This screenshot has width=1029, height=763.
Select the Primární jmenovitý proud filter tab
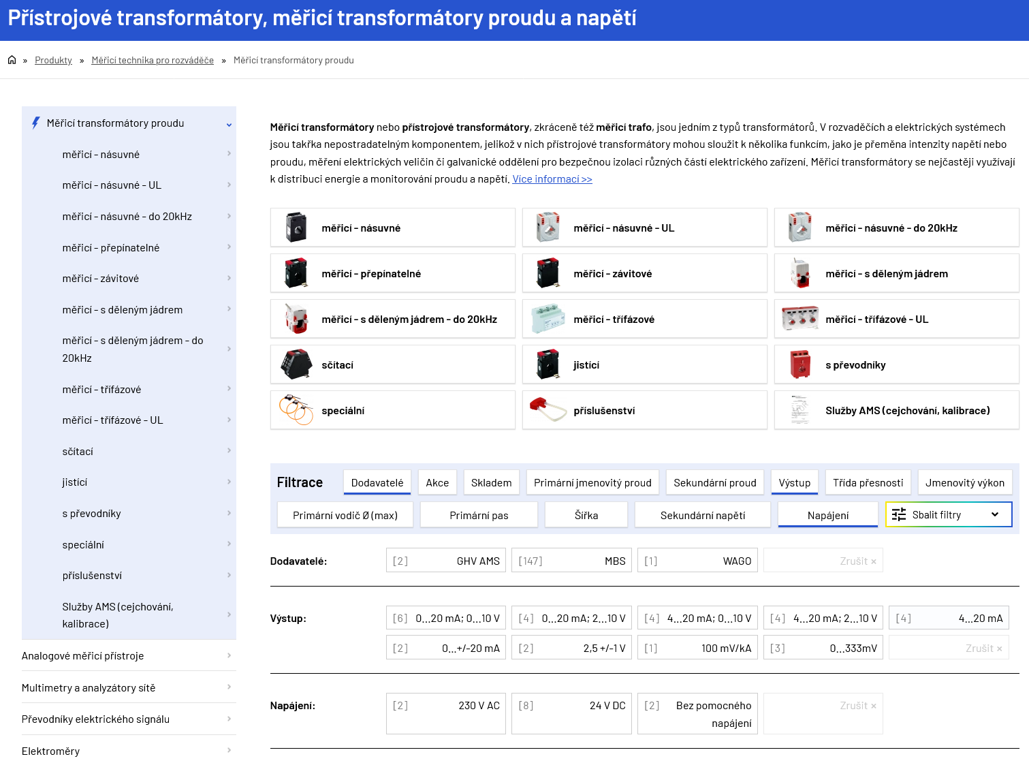[x=592, y=482]
